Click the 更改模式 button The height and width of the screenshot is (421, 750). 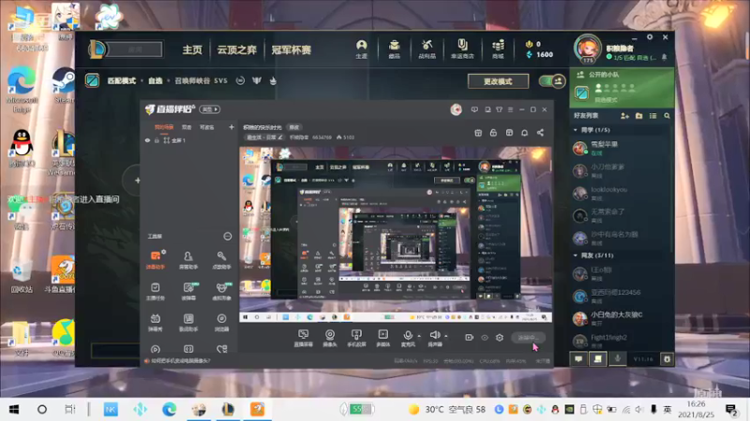pyautogui.click(x=498, y=81)
